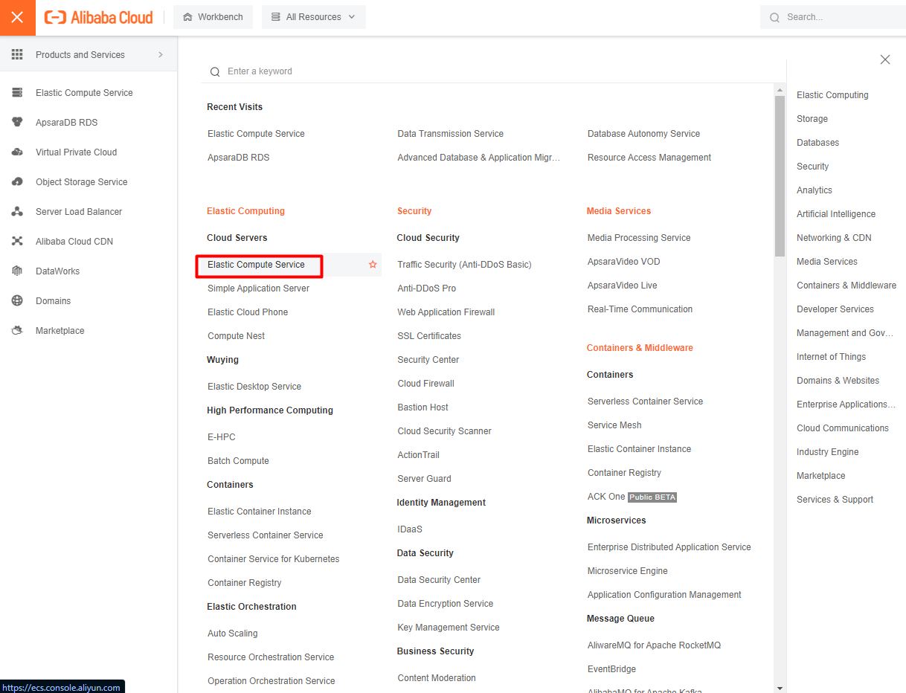This screenshot has width=906, height=693.
Task: Select the DataWorks sidebar icon
Action: [x=16, y=271]
